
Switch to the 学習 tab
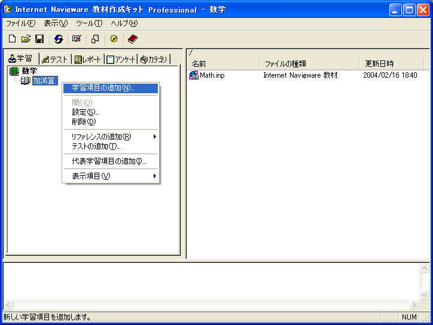(x=21, y=59)
